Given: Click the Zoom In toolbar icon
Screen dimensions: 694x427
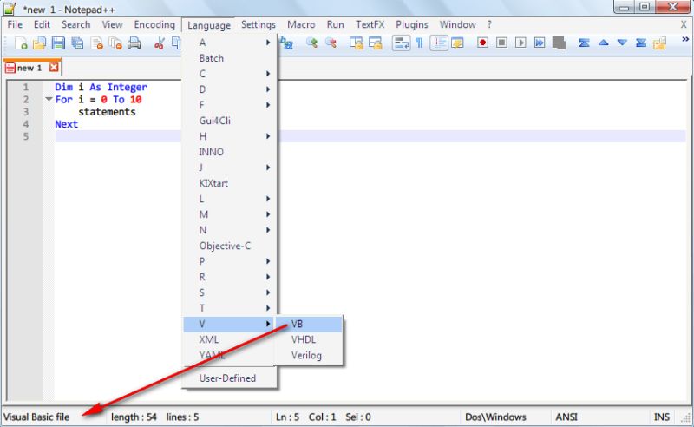Looking at the screenshot, I should (x=311, y=43).
